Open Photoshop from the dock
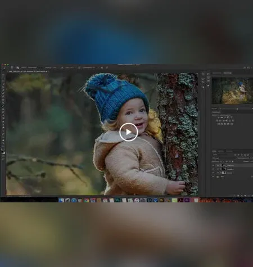The width and height of the screenshot is (253, 267). (118, 200)
